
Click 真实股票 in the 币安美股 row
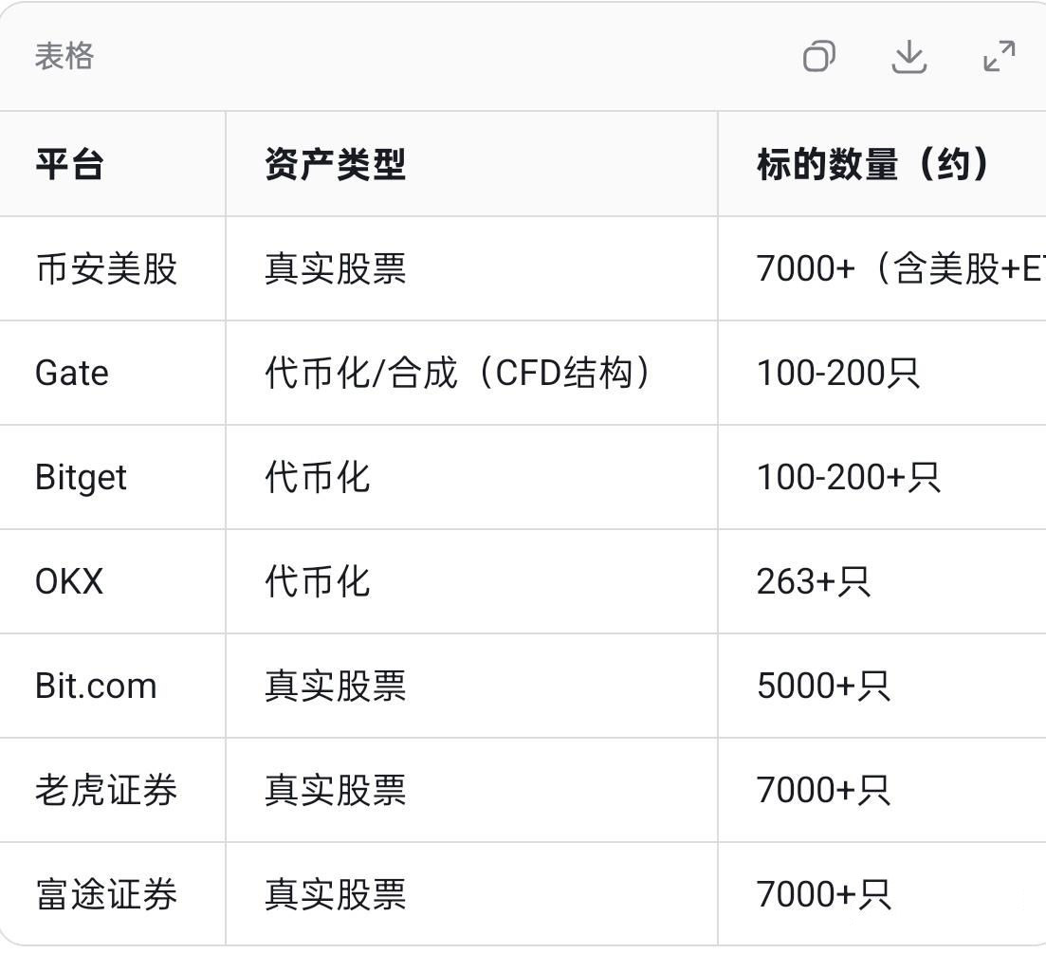click(335, 268)
